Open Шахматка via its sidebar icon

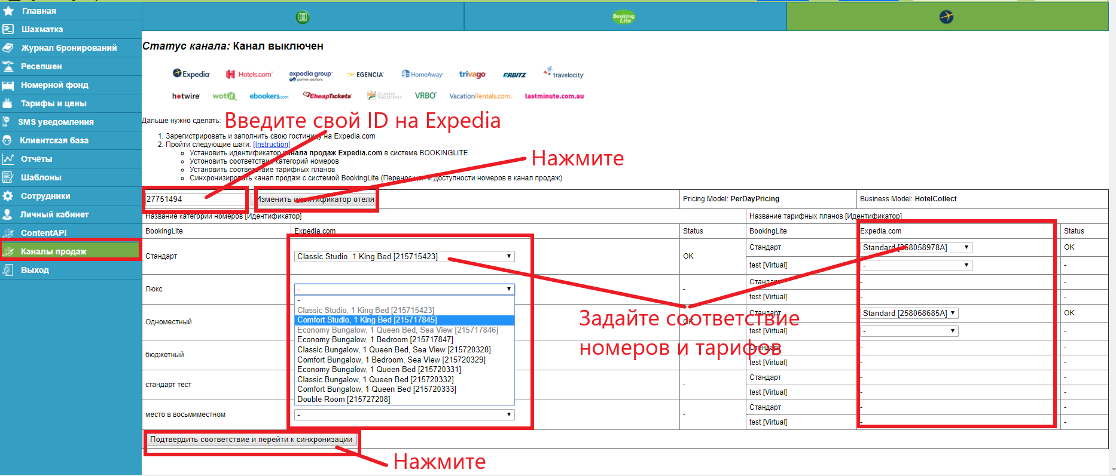tap(8, 29)
